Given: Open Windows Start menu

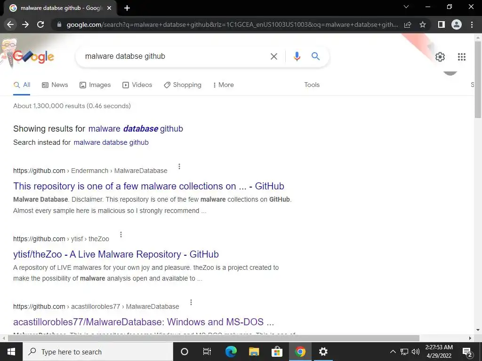Looking at the screenshot, I should click(x=11, y=352).
